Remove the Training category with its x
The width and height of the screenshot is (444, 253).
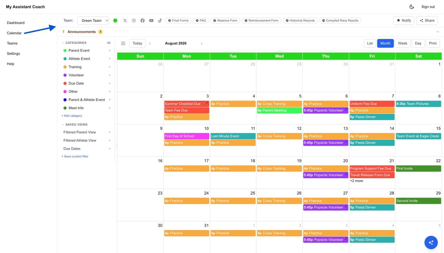click(x=110, y=67)
